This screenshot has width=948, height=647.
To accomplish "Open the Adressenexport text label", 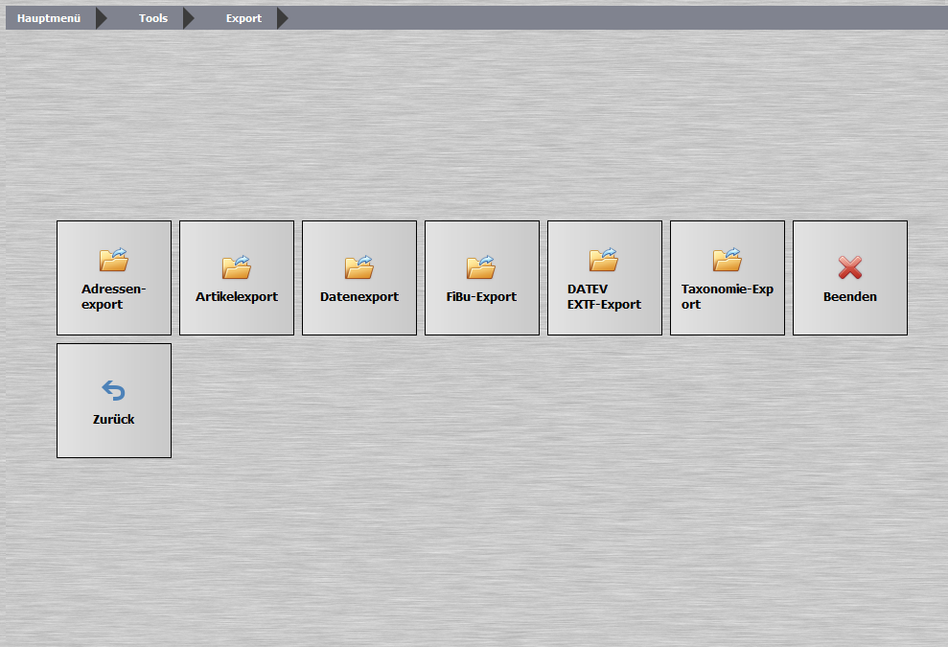I will click(x=113, y=297).
